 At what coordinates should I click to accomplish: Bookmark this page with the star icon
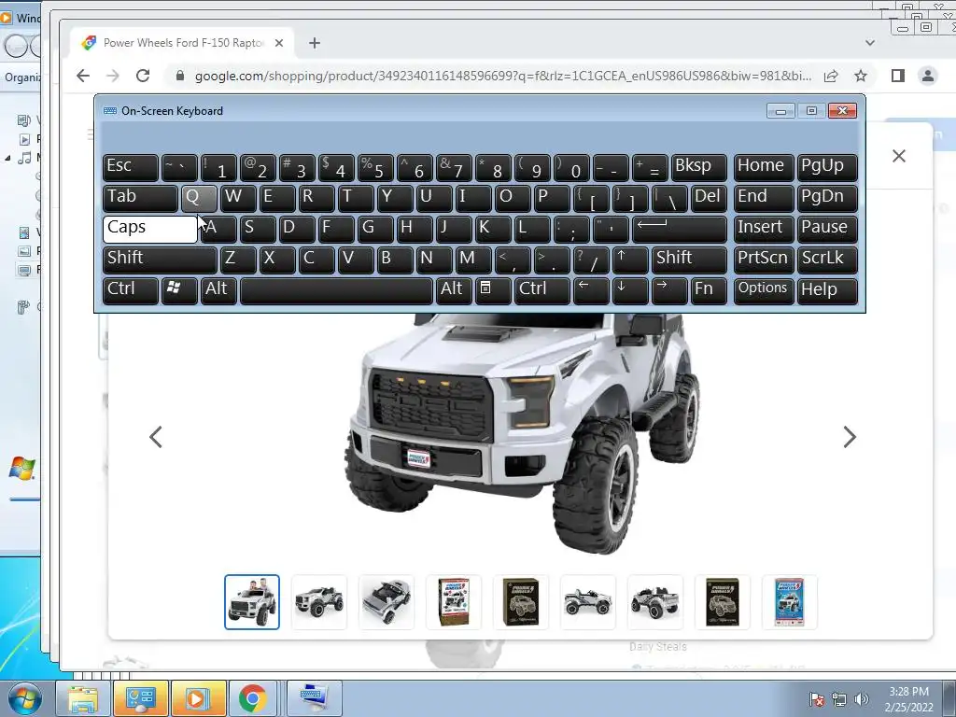click(x=860, y=76)
